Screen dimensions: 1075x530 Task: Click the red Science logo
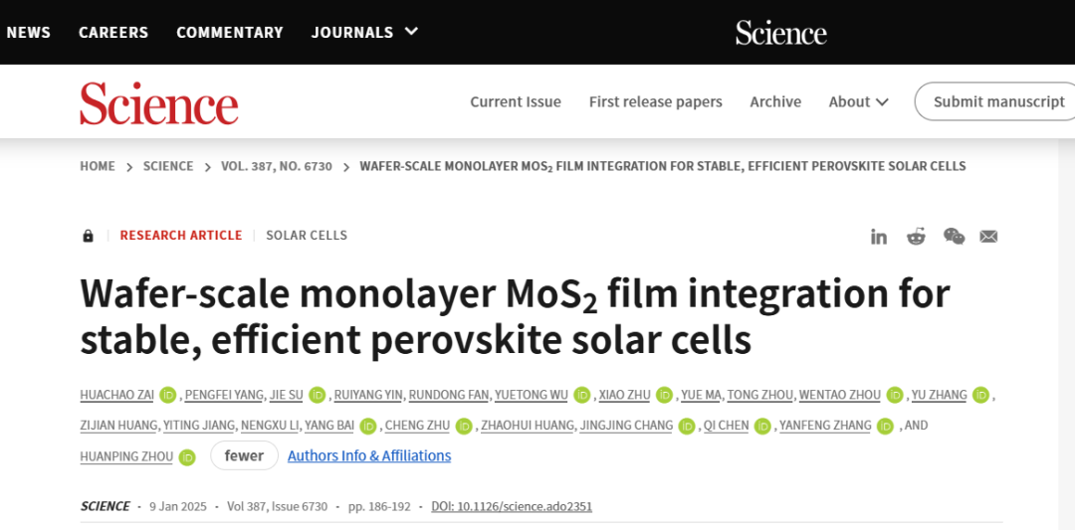(159, 102)
